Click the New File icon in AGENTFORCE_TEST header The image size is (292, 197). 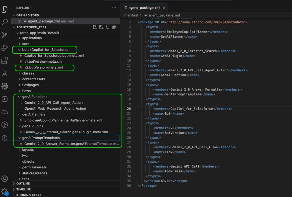click(95, 27)
